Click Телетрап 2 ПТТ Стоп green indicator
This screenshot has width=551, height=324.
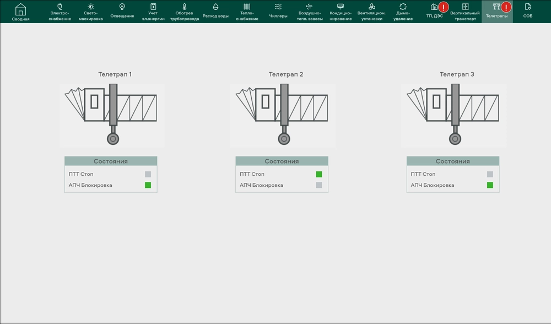tap(318, 174)
